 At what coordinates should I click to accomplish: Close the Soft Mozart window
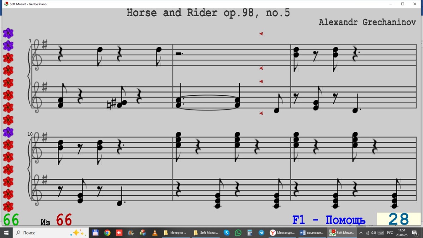coord(415,4)
